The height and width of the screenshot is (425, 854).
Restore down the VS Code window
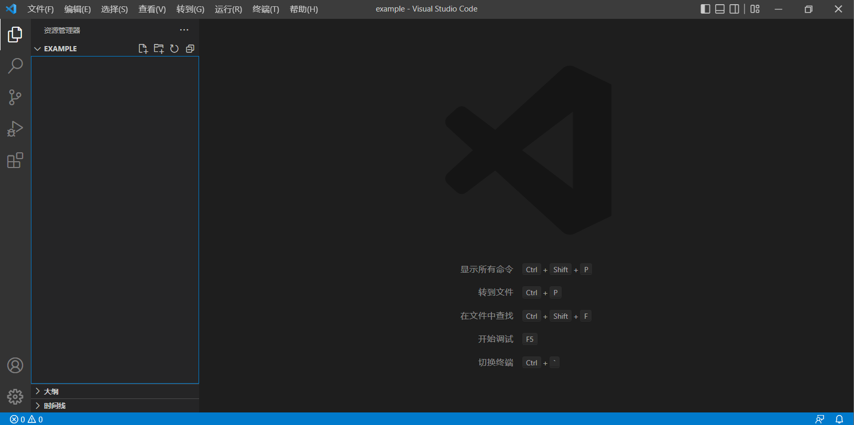point(808,9)
